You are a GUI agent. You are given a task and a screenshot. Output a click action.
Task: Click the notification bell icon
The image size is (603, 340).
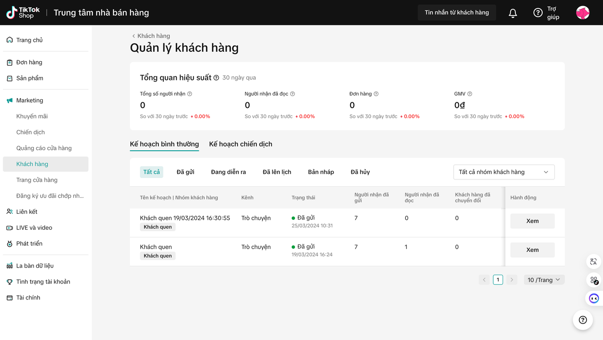[513, 13]
